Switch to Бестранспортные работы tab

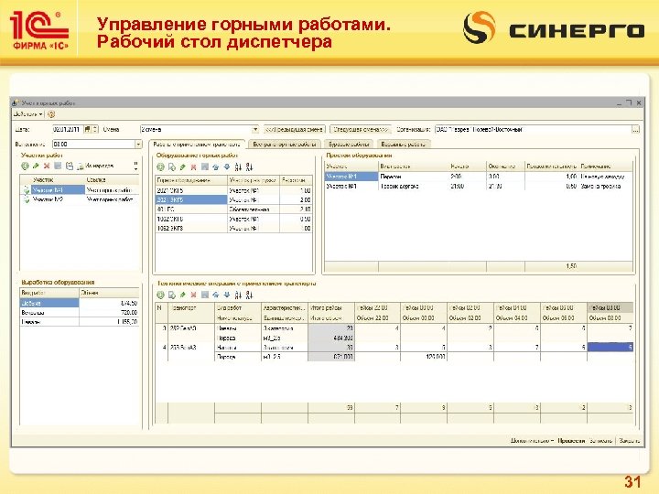(285, 145)
